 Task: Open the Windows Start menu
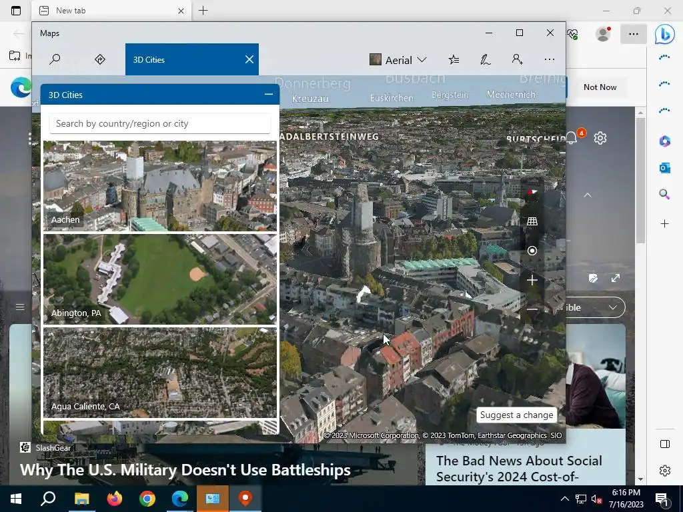click(x=16, y=499)
